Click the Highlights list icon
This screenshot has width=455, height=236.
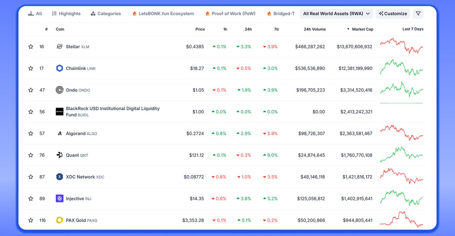54,14
